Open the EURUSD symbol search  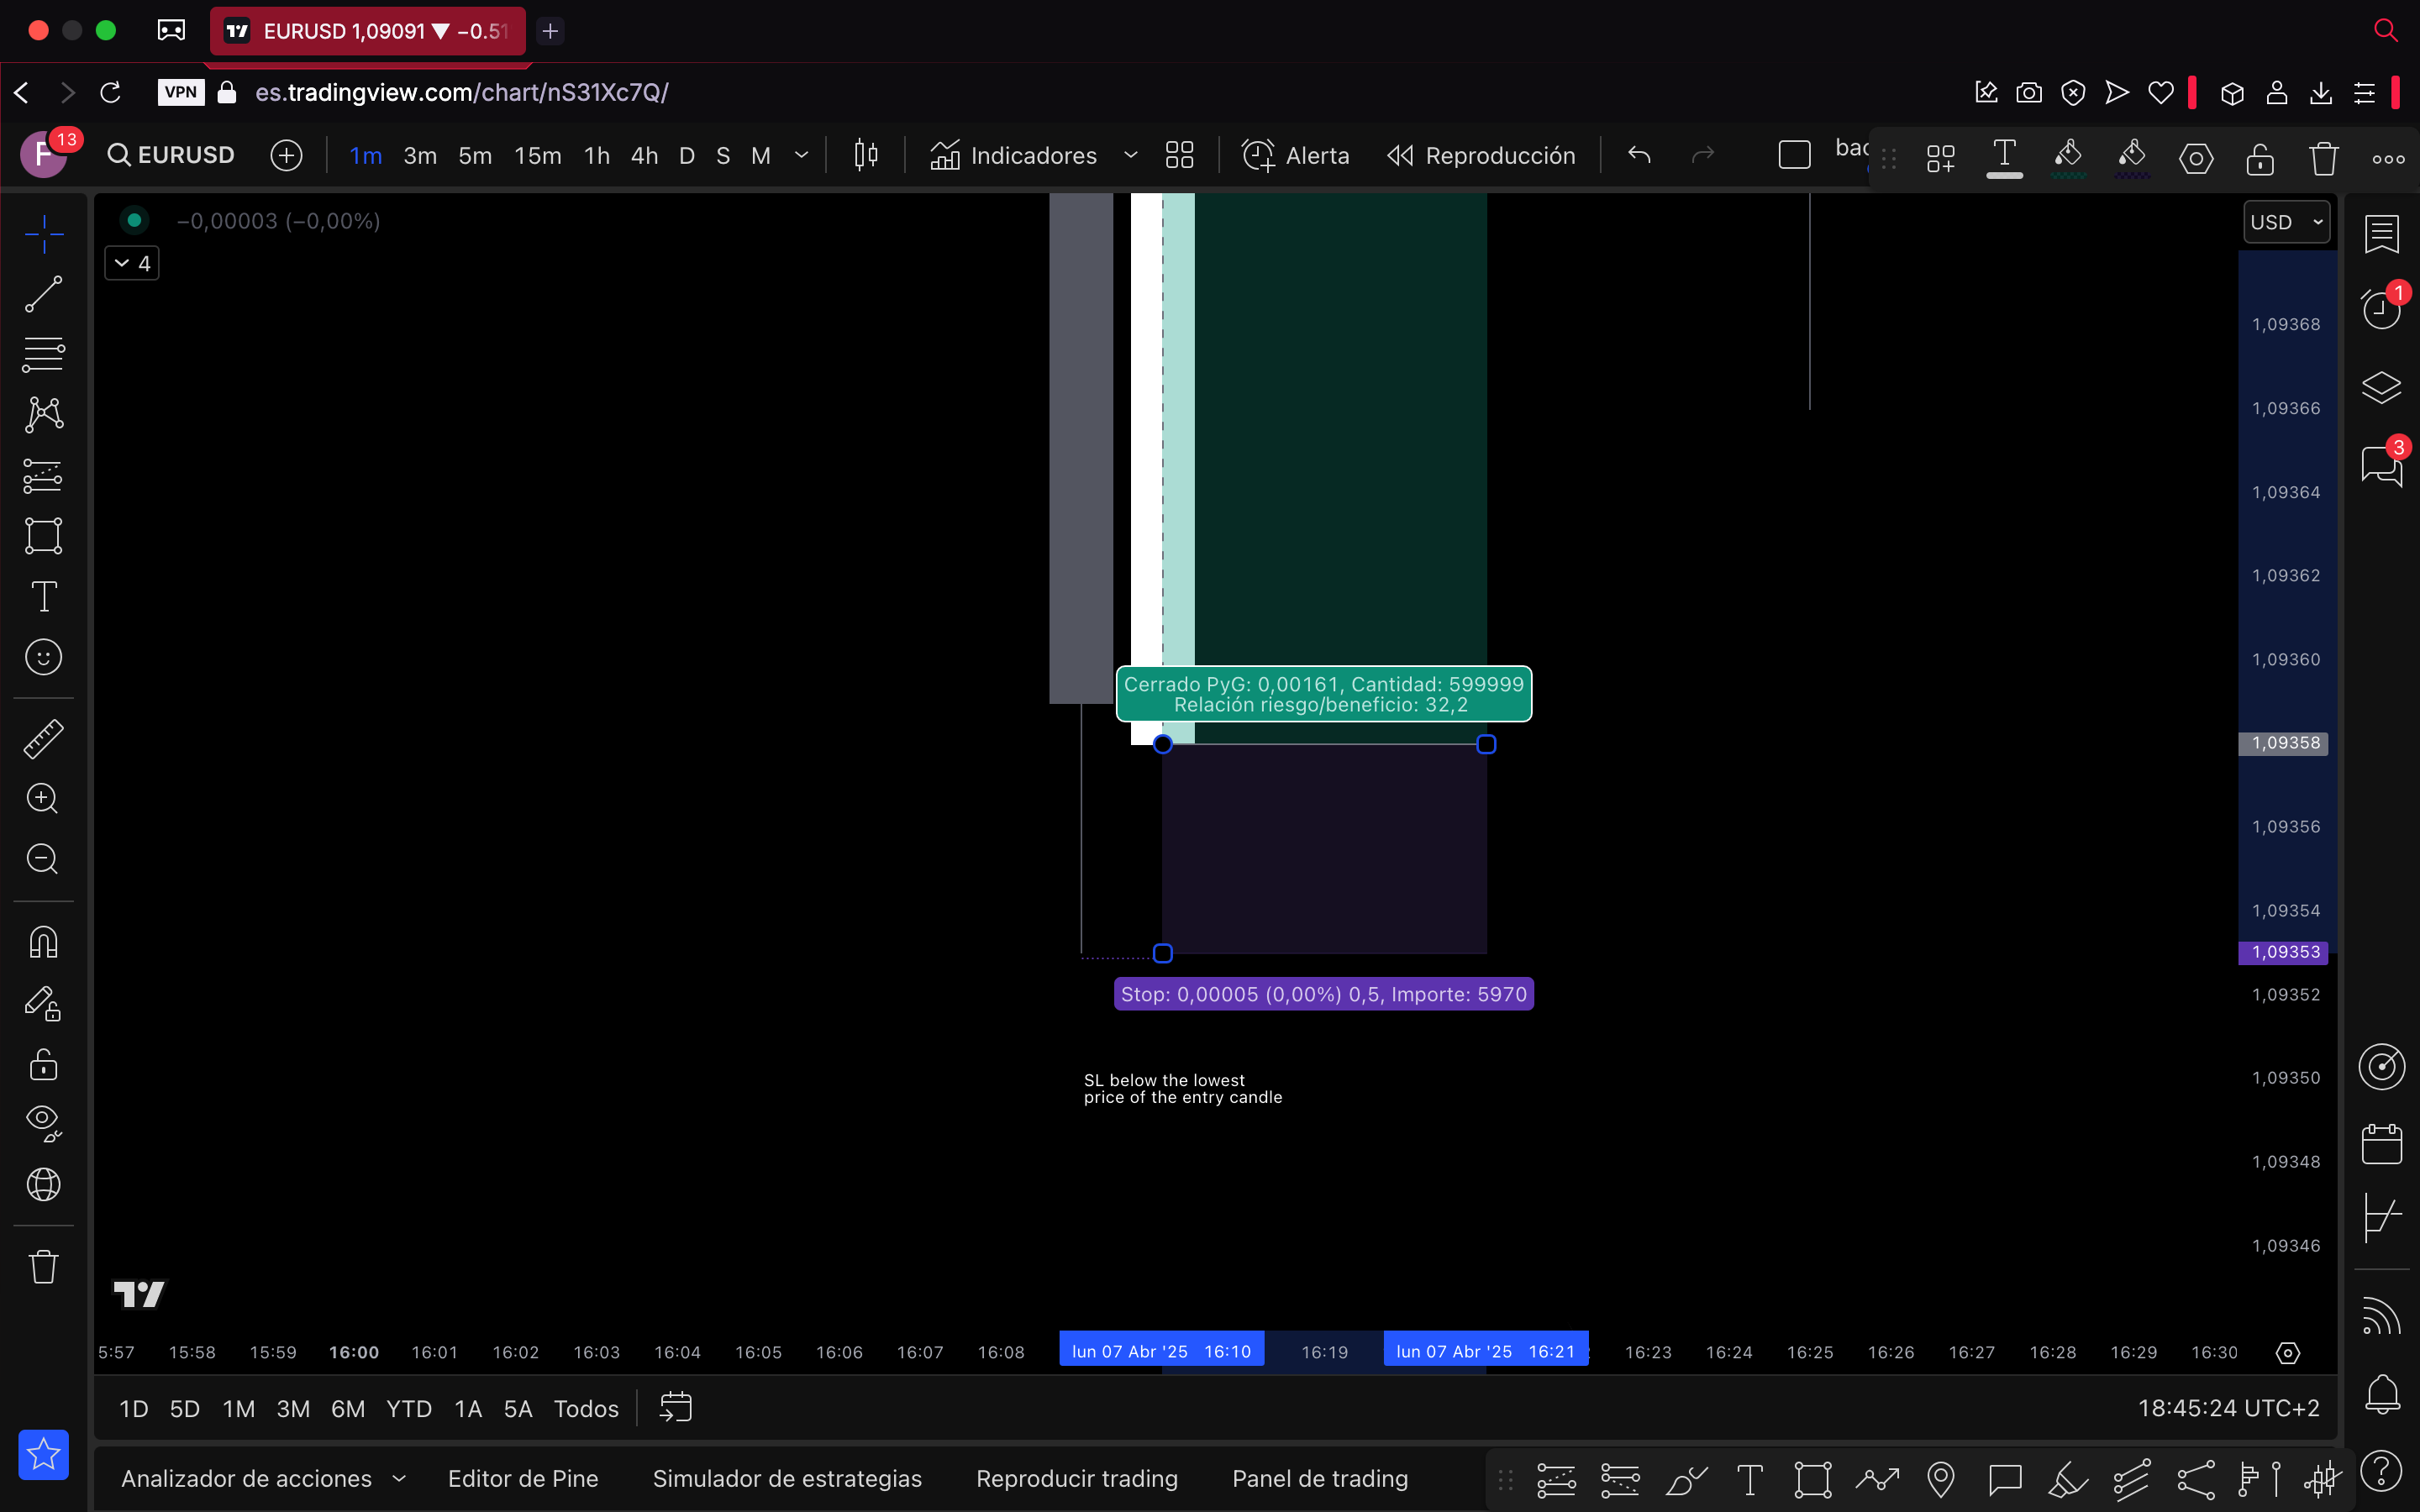coord(171,155)
